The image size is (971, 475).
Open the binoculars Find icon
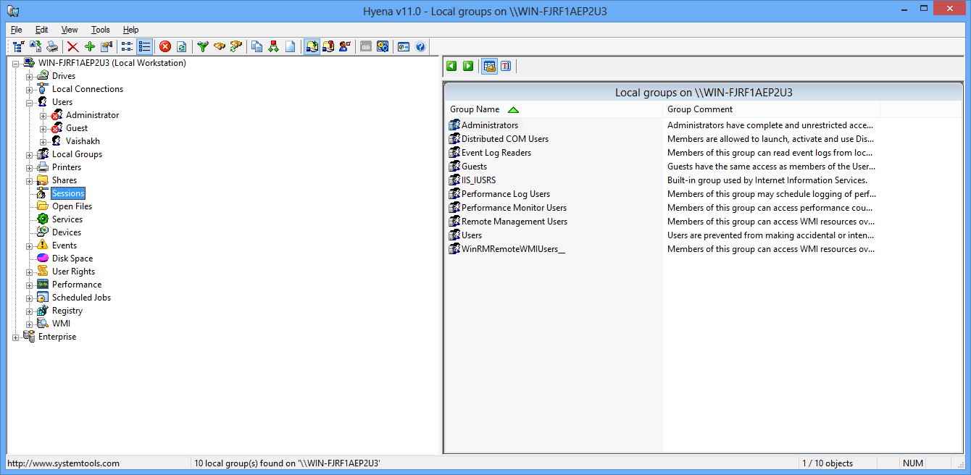coord(220,46)
